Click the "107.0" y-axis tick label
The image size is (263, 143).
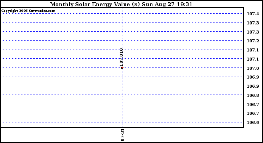click(253, 68)
